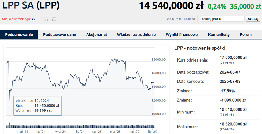Go to Władze i zatrudnienie tab
The image size is (262, 134).
coord(136,35)
